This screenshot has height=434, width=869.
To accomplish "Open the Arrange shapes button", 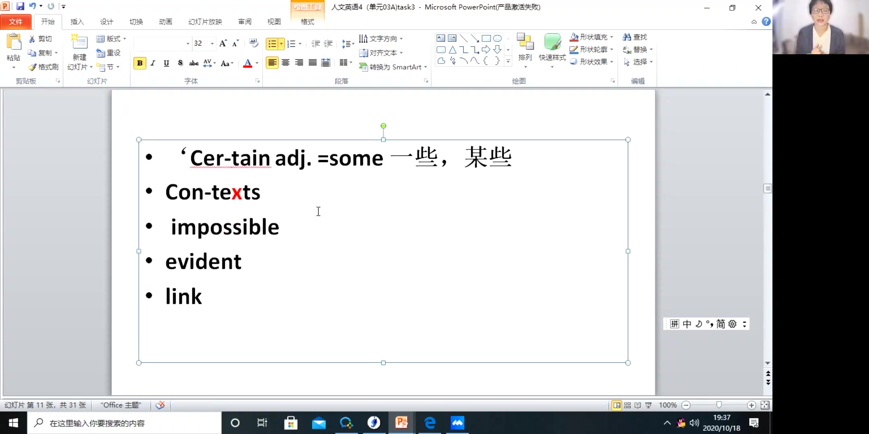I will [x=525, y=50].
